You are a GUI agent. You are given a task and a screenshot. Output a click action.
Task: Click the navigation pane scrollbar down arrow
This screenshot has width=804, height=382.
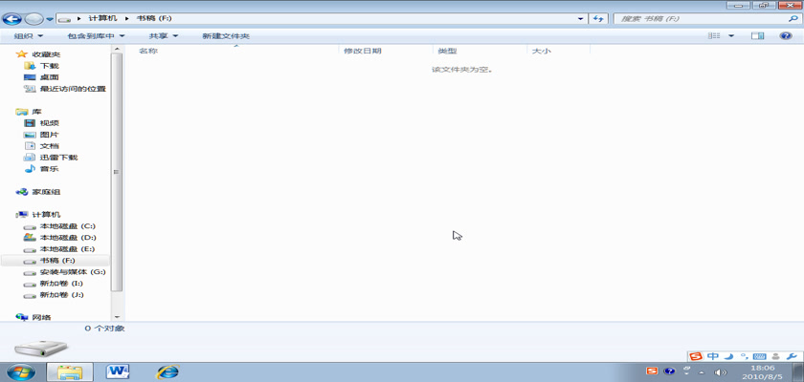pos(117,316)
